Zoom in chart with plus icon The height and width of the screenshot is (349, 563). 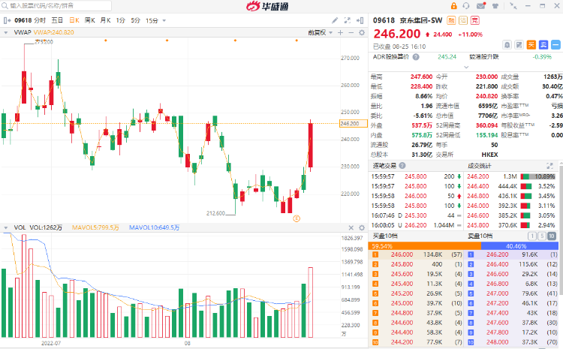point(340,33)
